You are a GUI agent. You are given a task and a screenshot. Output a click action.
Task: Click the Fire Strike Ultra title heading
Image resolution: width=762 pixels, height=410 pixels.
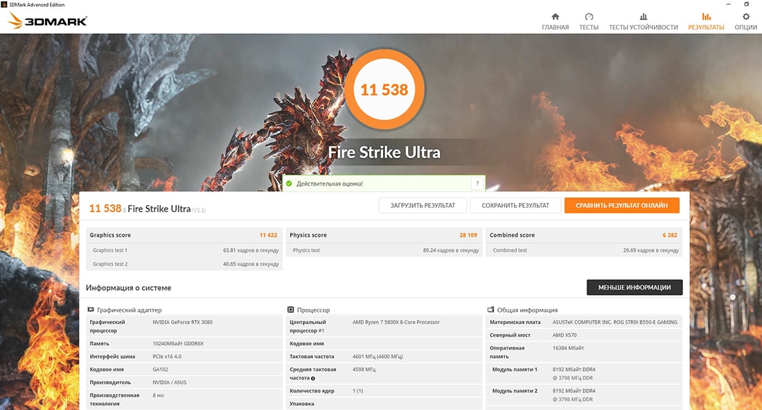coord(384,152)
